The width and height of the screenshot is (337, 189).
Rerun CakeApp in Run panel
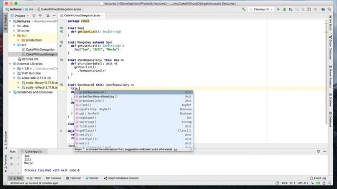tap(12, 158)
